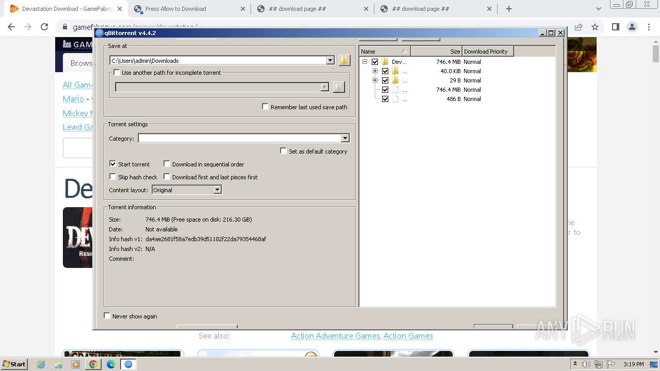Toggle Chrome side panel icon

click(x=615, y=27)
